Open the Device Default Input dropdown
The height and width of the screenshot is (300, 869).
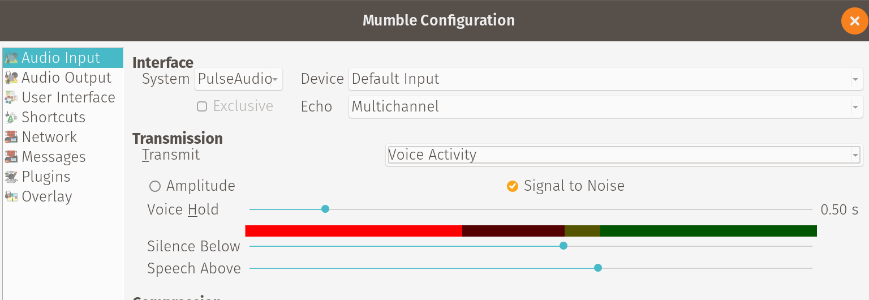pos(606,79)
